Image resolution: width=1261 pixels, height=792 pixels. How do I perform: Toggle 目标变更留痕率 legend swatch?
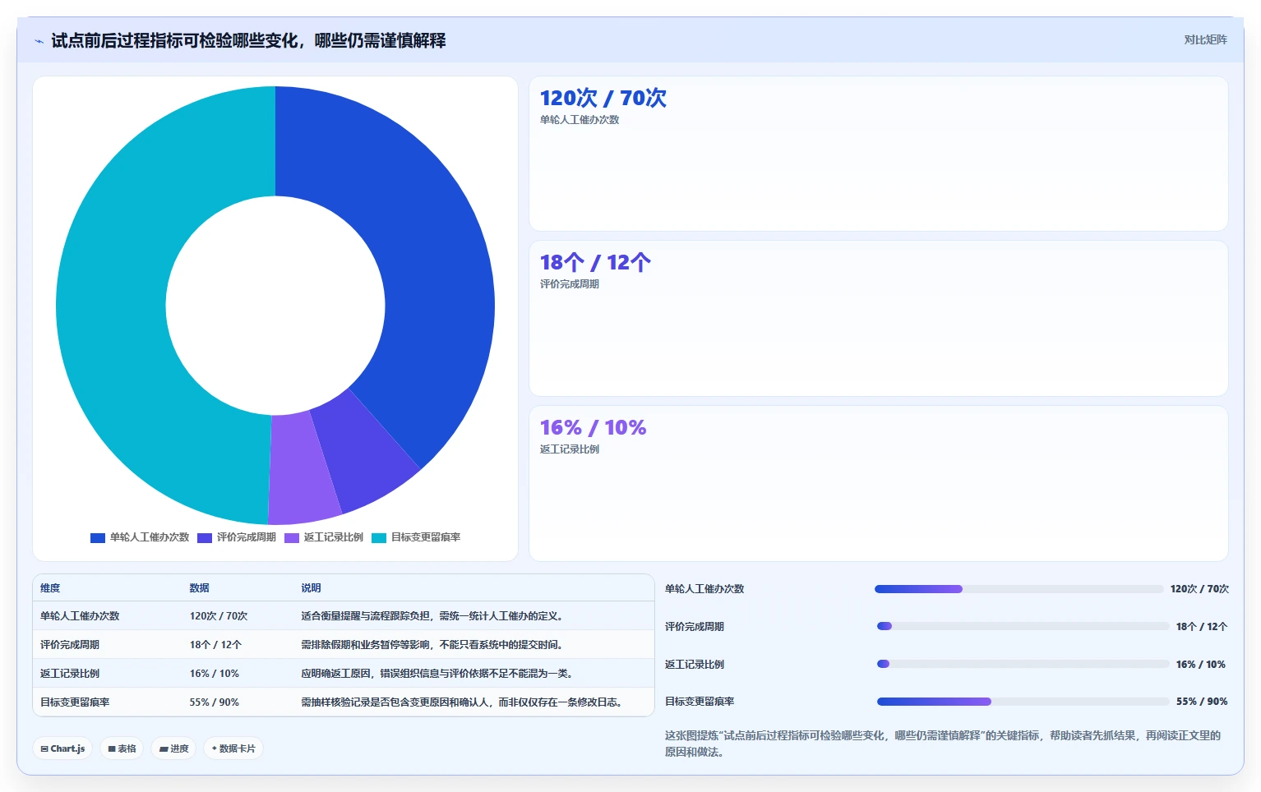379,538
